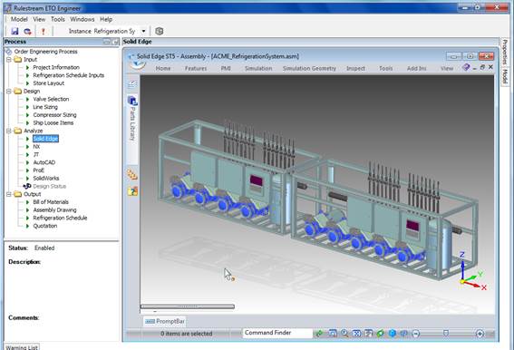Viewport: 514px width, 350px height.
Task: Select the Compressor Sizing step
Action: (54, 115)
